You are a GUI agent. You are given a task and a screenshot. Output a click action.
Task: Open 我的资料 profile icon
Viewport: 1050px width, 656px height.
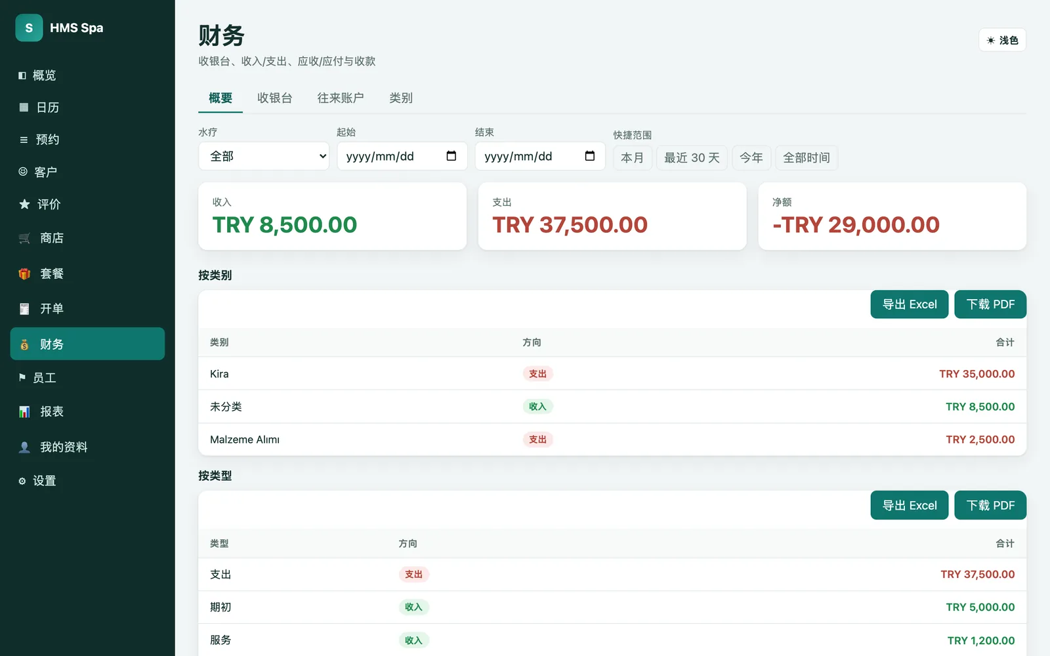pyautogui.click(x=24, y=447)
